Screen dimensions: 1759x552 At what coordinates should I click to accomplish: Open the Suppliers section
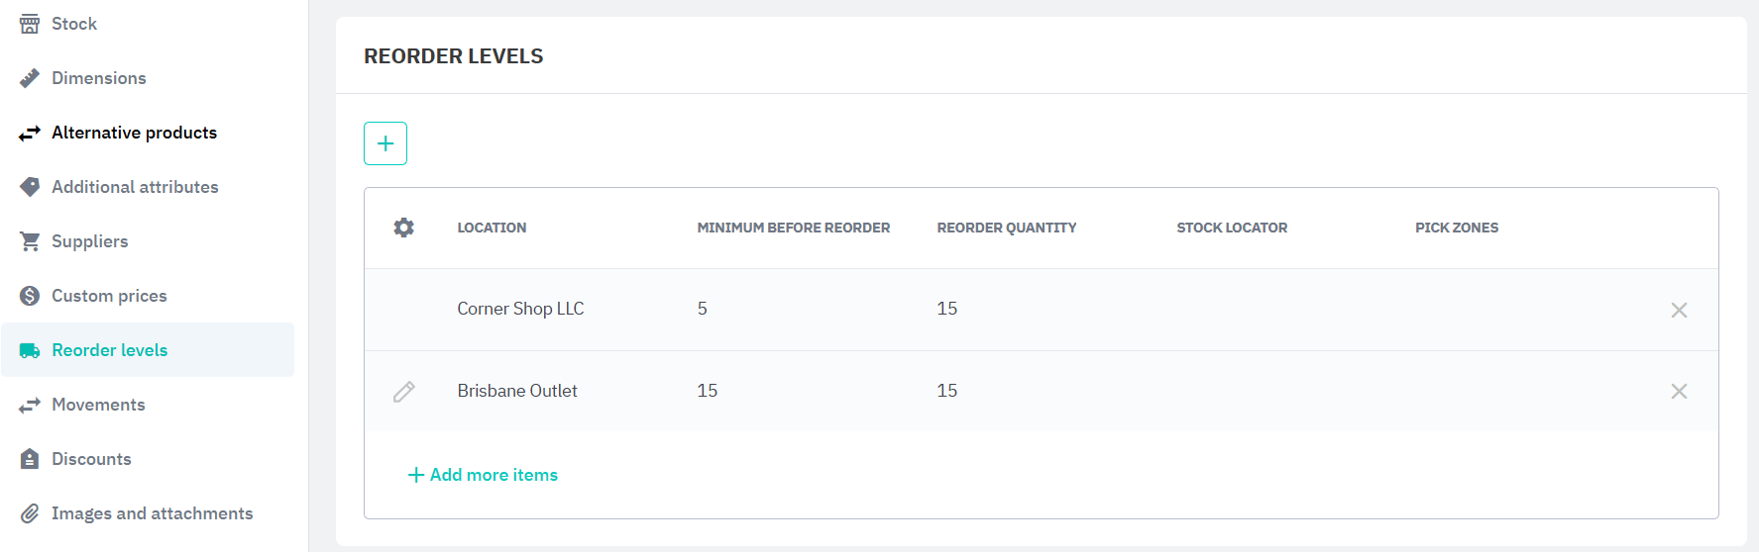click(x=89, y=241)
